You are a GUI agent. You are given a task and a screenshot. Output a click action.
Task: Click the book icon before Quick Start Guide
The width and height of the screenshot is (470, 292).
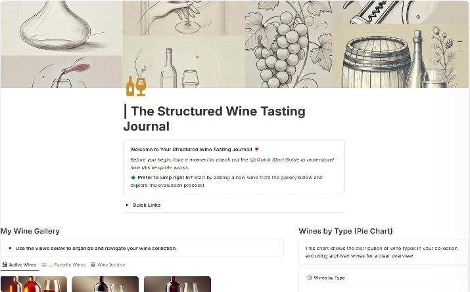252,159
